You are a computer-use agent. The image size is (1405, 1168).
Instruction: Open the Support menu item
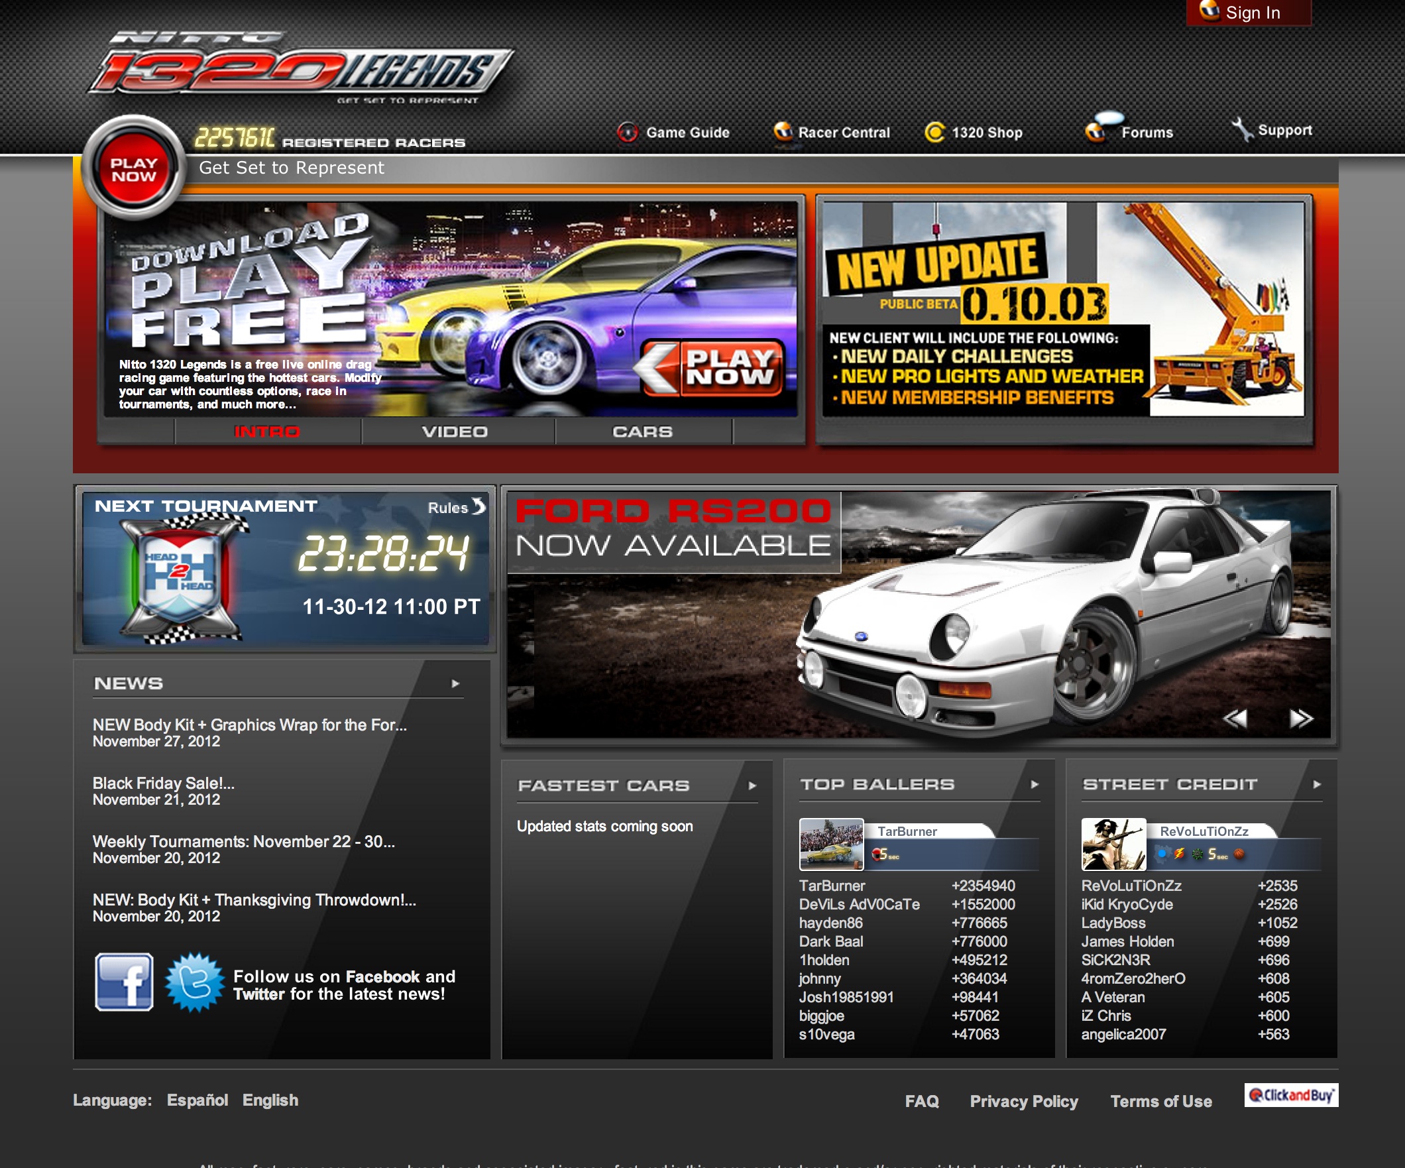tap(1284, 130)
